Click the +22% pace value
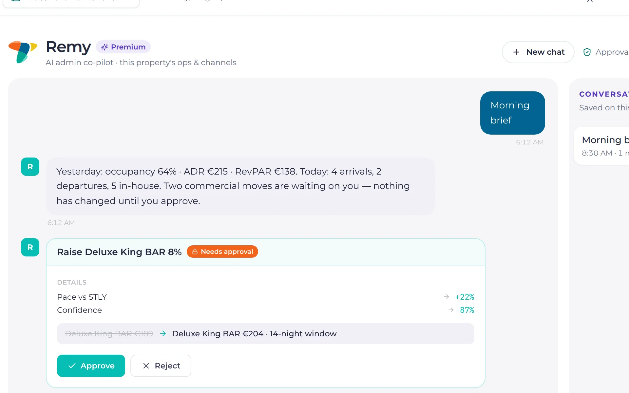 tap(465, 297)
